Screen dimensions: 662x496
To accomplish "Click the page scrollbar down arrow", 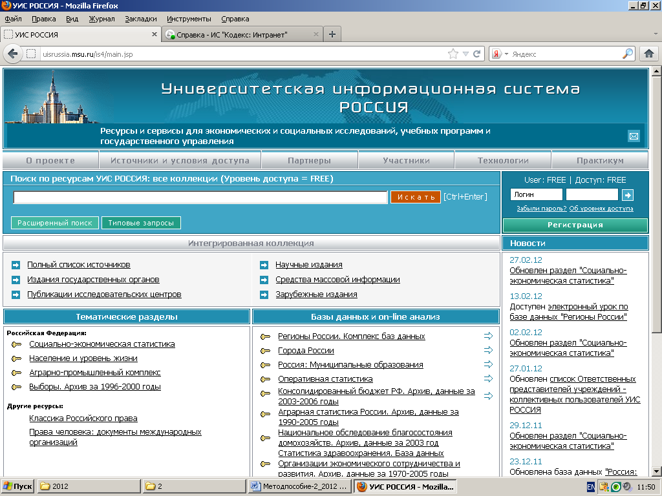I will click(657, 471).
